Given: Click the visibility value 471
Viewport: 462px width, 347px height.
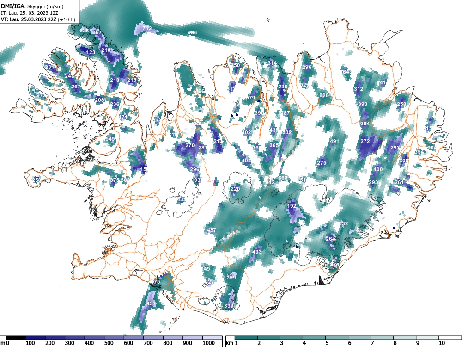Looking at the screenshot, I should click(x=123, y=117).
